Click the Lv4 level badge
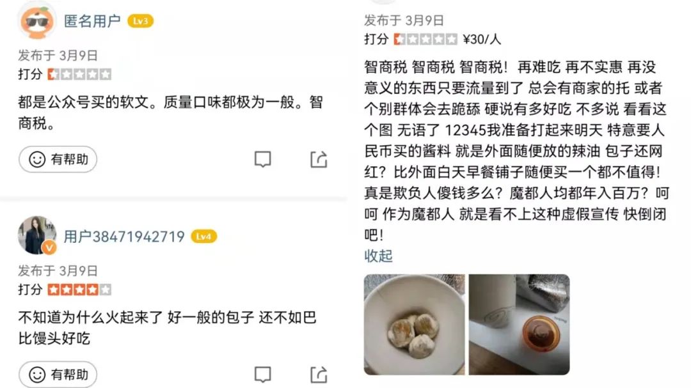This screenshot has height=388, width=691. [x=203, y=237]
